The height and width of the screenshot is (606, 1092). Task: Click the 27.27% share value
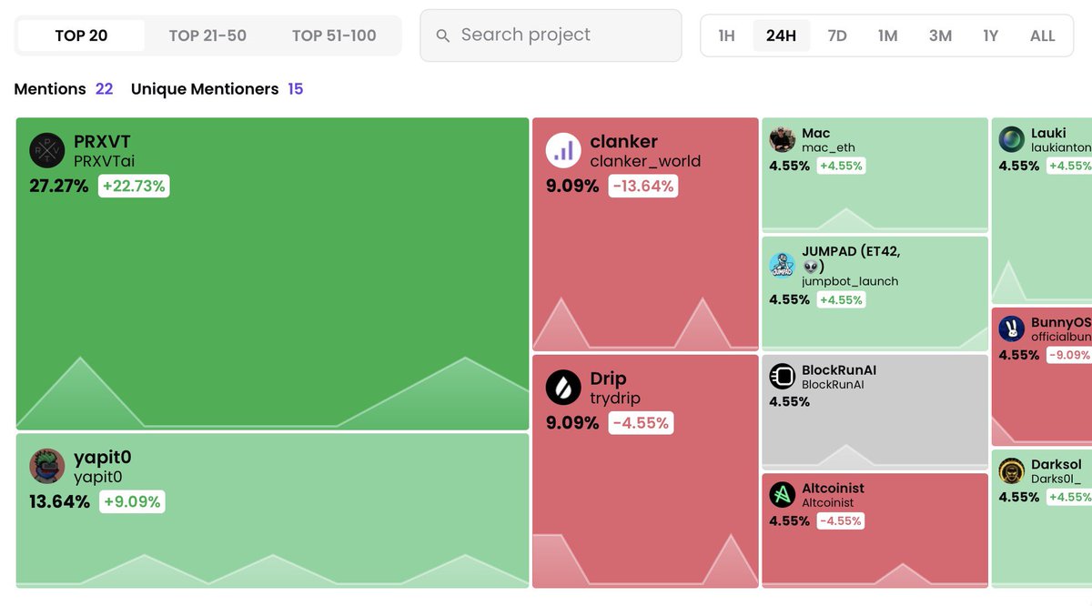point(59,187)
